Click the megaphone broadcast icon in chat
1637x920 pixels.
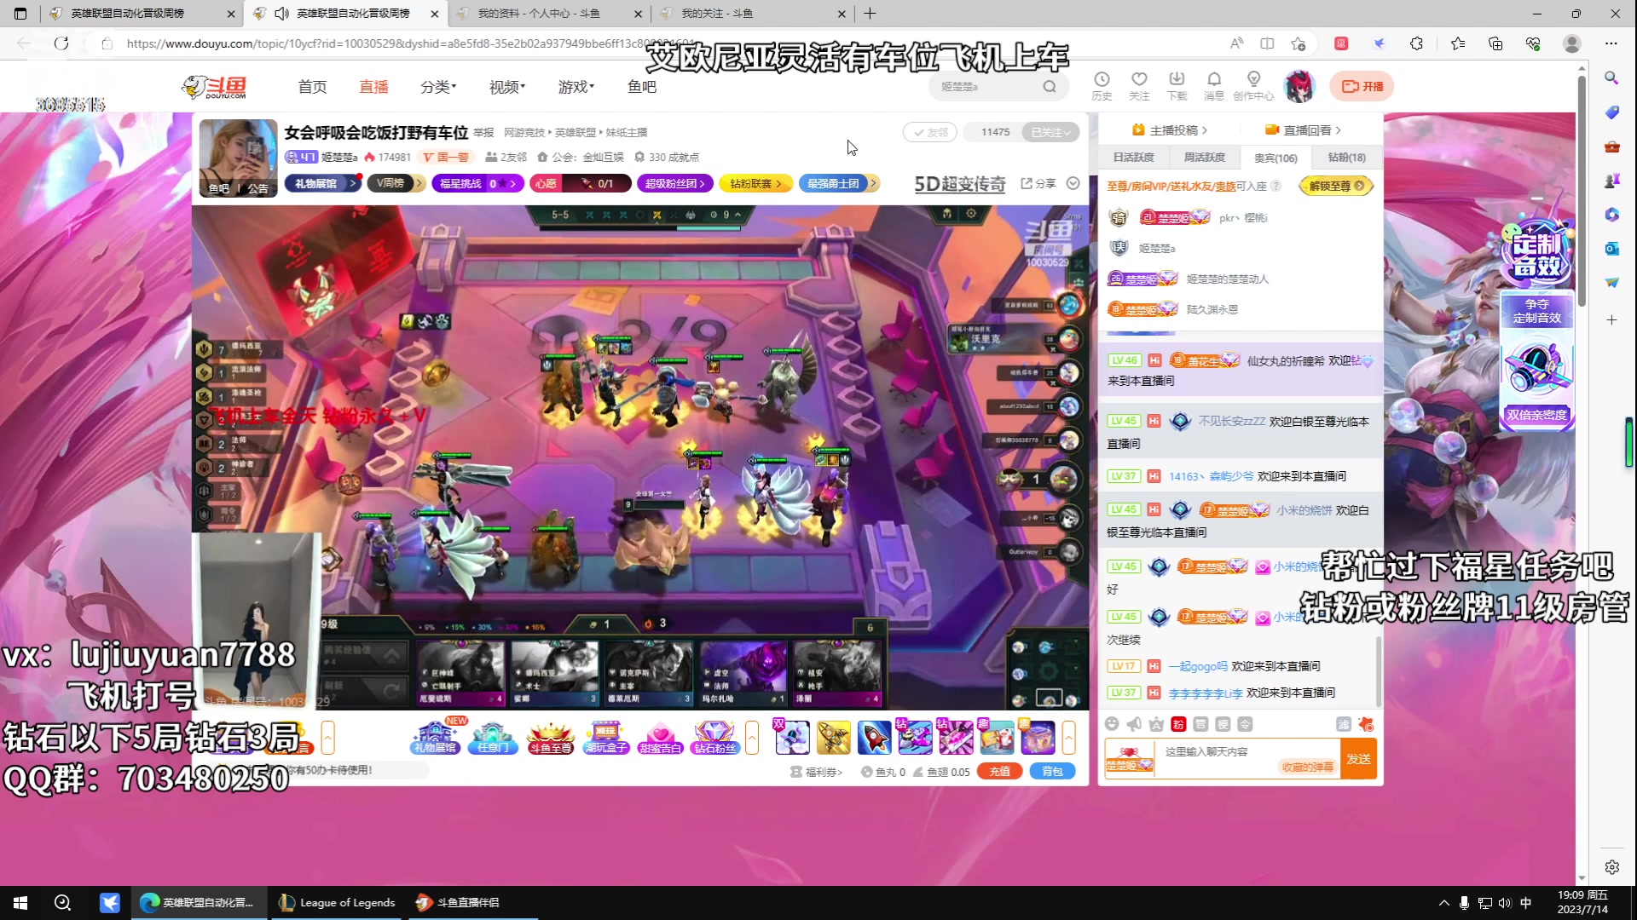1134,724
